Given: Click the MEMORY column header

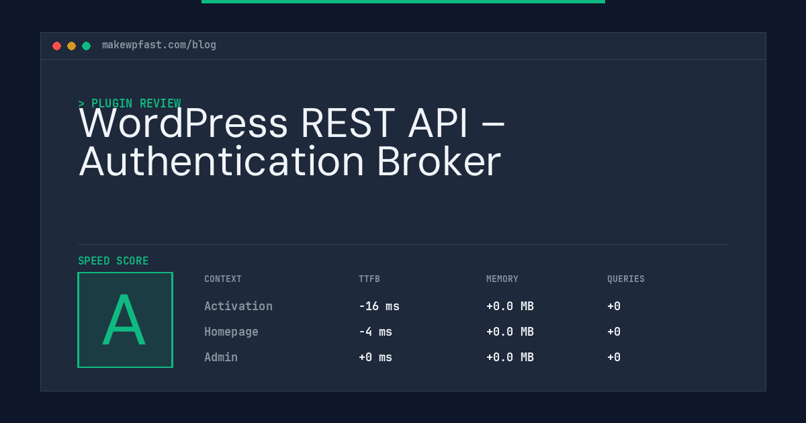Looking at the screenshot, I should pos(502,279).
